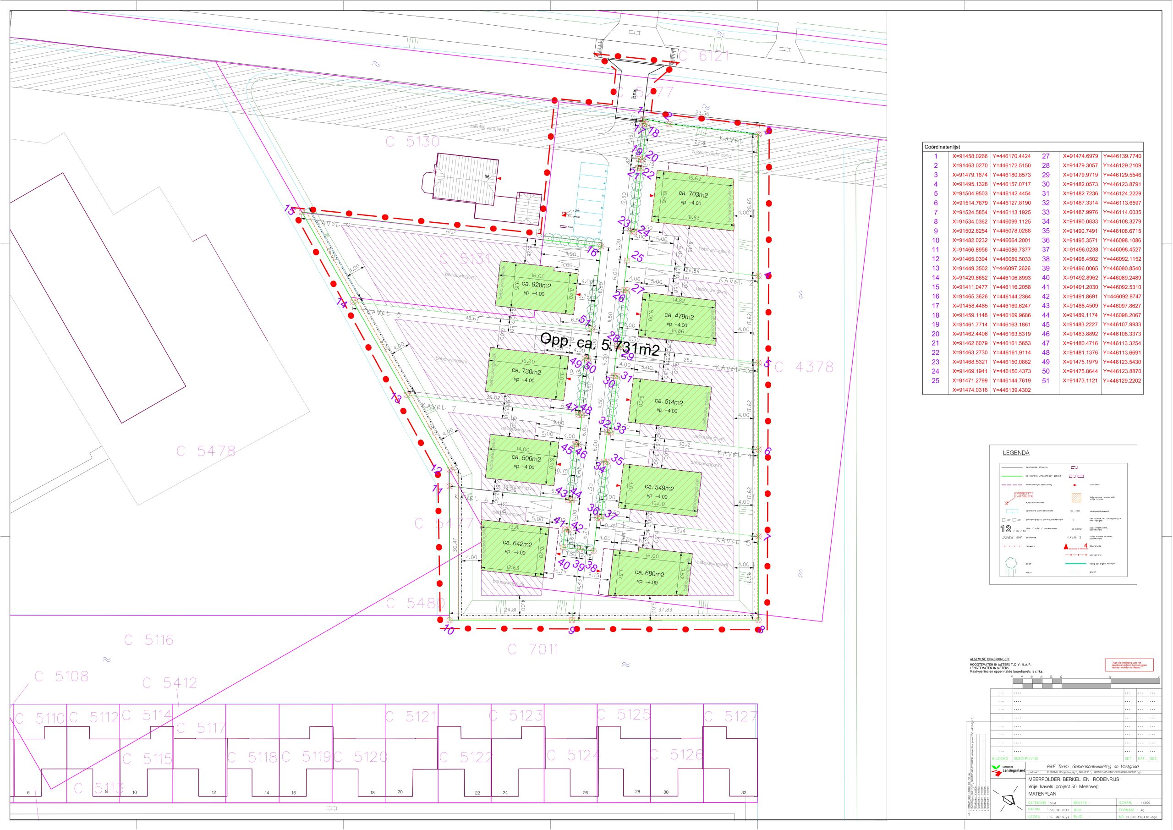
Task: Click coordinate cell Y=446129.2202
Action: pyautogui.click(x=1121, y=381)
